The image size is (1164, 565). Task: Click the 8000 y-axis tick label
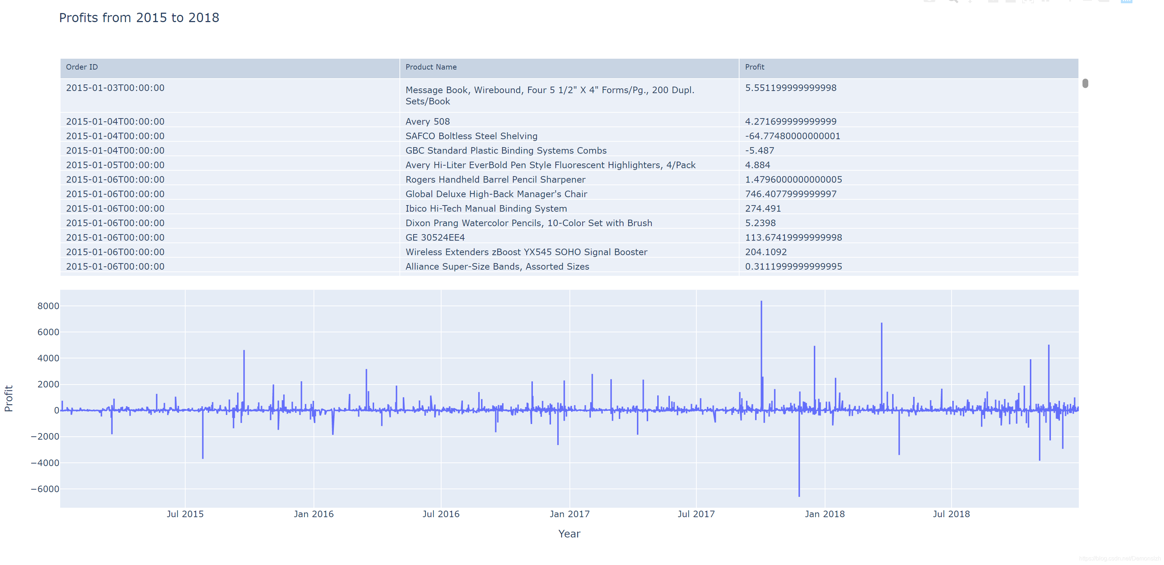[x=48, y=306]
